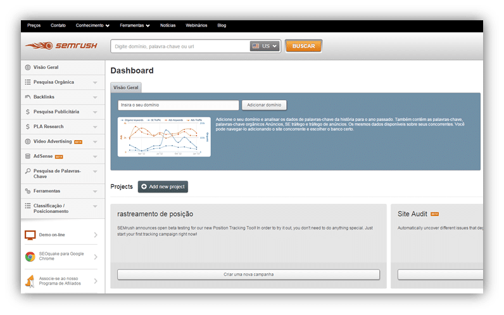The width and height of the screenshot is (504, 315).
Task: Click the tools icon beside Ferramentas sidebar item
Action: [28, 191]
